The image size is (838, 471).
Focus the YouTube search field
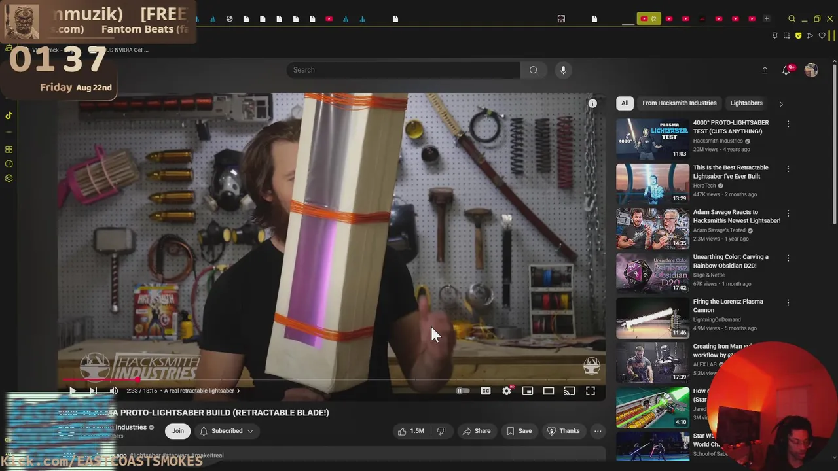403,70
